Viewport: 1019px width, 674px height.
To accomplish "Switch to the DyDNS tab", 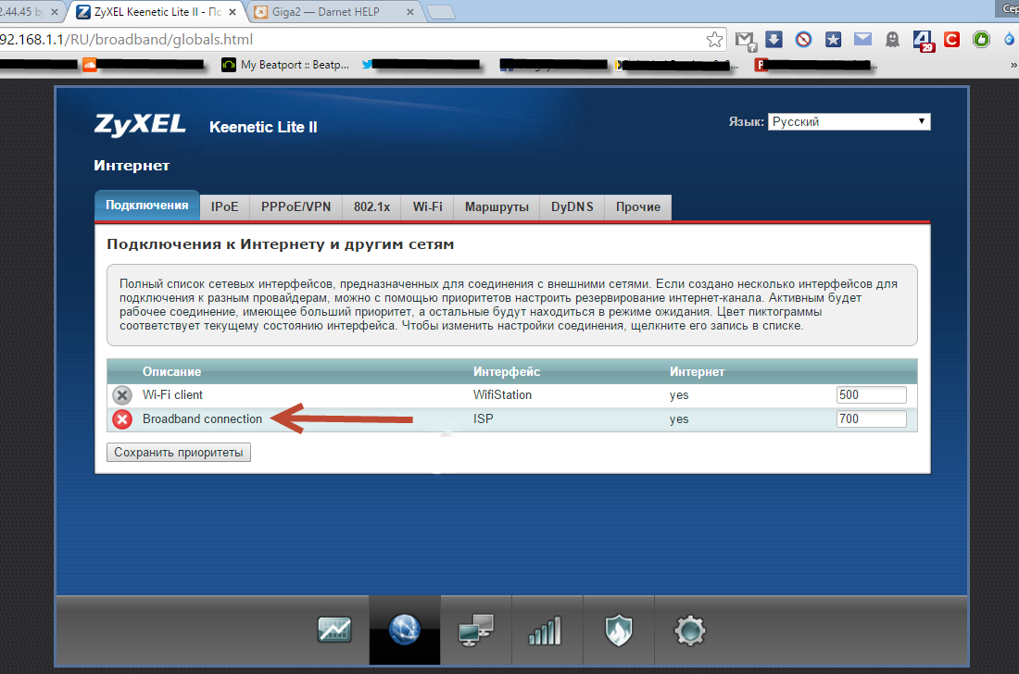I will click(x=572, y=206).
